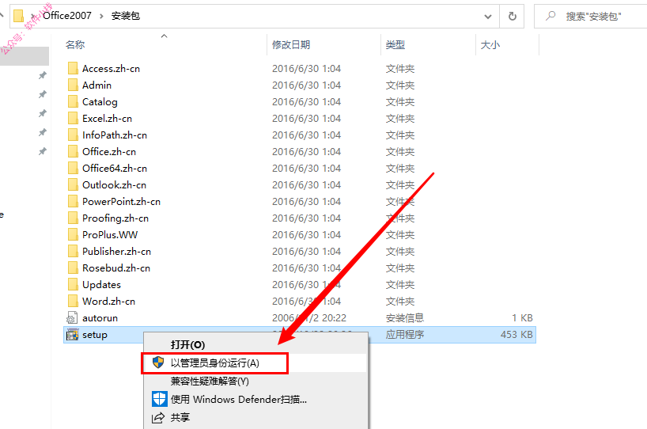This screenshot has height=429, width=647.
Task: Select the Outlook.zh-cn folder icon
Action: [x=73, y=185]
